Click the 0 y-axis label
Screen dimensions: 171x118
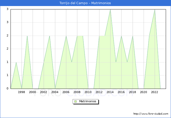8,88
